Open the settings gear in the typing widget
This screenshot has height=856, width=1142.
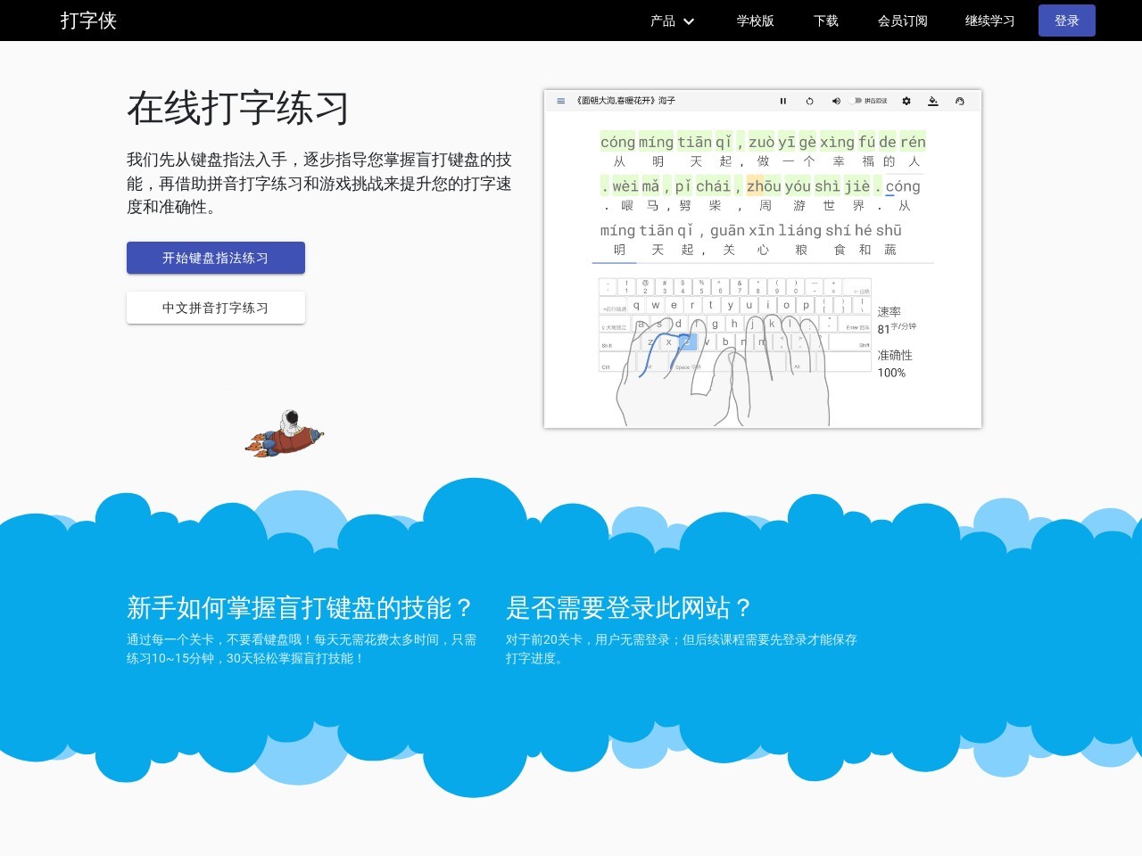(906, 101)
